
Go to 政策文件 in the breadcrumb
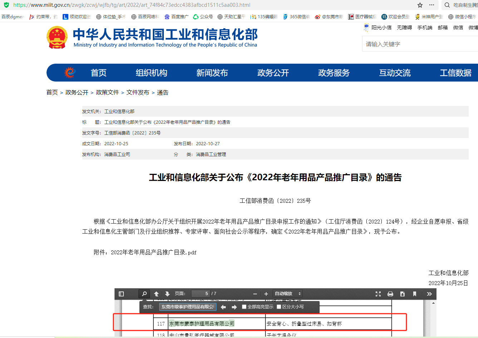107,93
